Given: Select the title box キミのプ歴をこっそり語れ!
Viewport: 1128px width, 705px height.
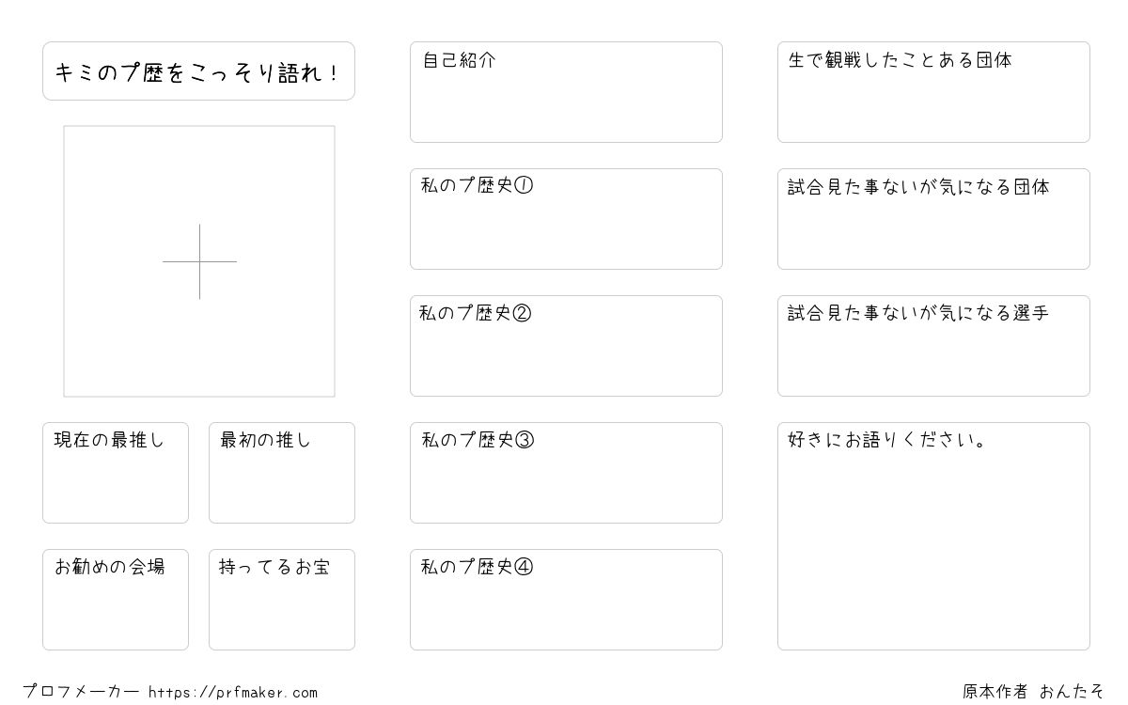Looking at the screenshot, I should point(198,70).
